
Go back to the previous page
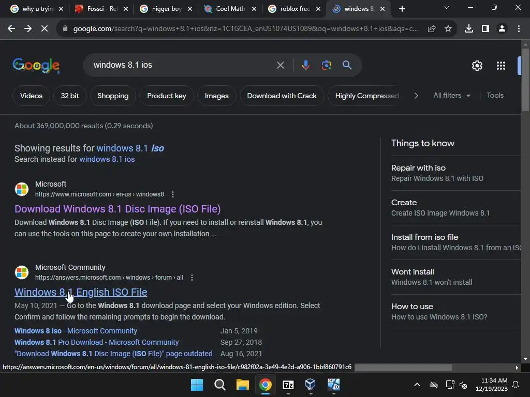pos(11,29)
